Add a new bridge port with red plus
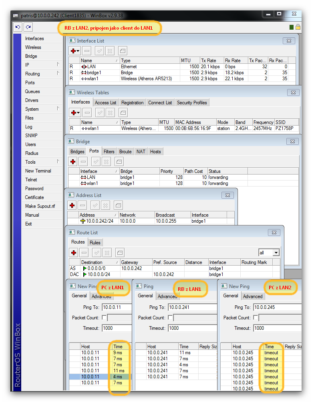The height and width of the screenshot is (402, 312). [73, 162]
